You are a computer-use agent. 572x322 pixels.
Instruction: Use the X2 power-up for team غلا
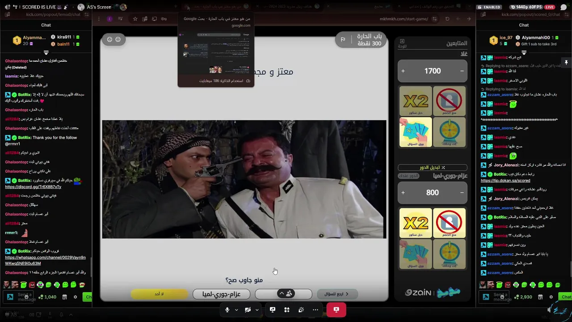pos(416,101)
